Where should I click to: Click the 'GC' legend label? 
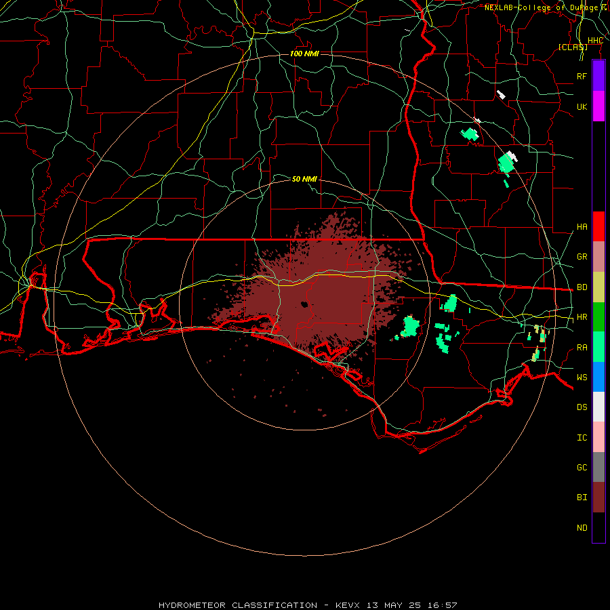point(582,467)
